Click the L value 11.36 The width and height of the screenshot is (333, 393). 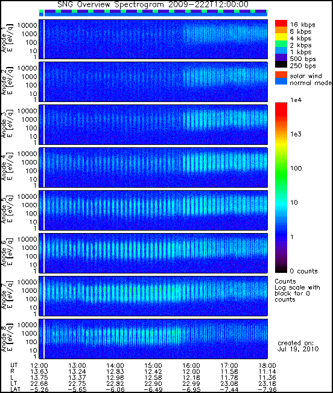tap(267, 377)
